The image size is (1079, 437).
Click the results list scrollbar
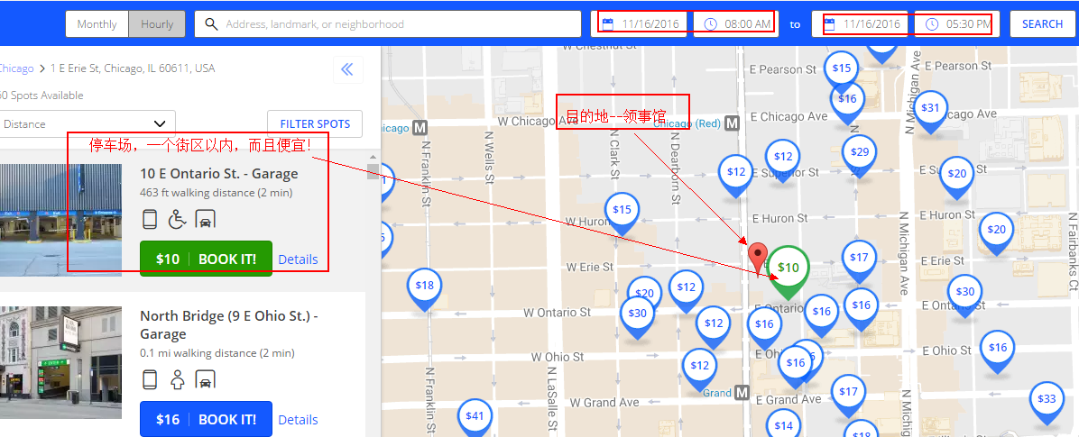(373, 172)
